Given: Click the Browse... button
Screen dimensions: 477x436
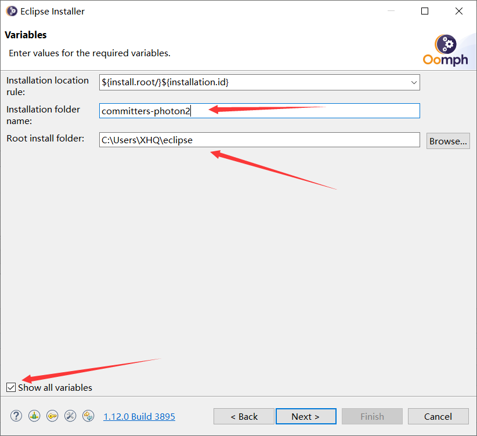Looking at the screenshot, I should pyautogui.click(x=448, y=141).
